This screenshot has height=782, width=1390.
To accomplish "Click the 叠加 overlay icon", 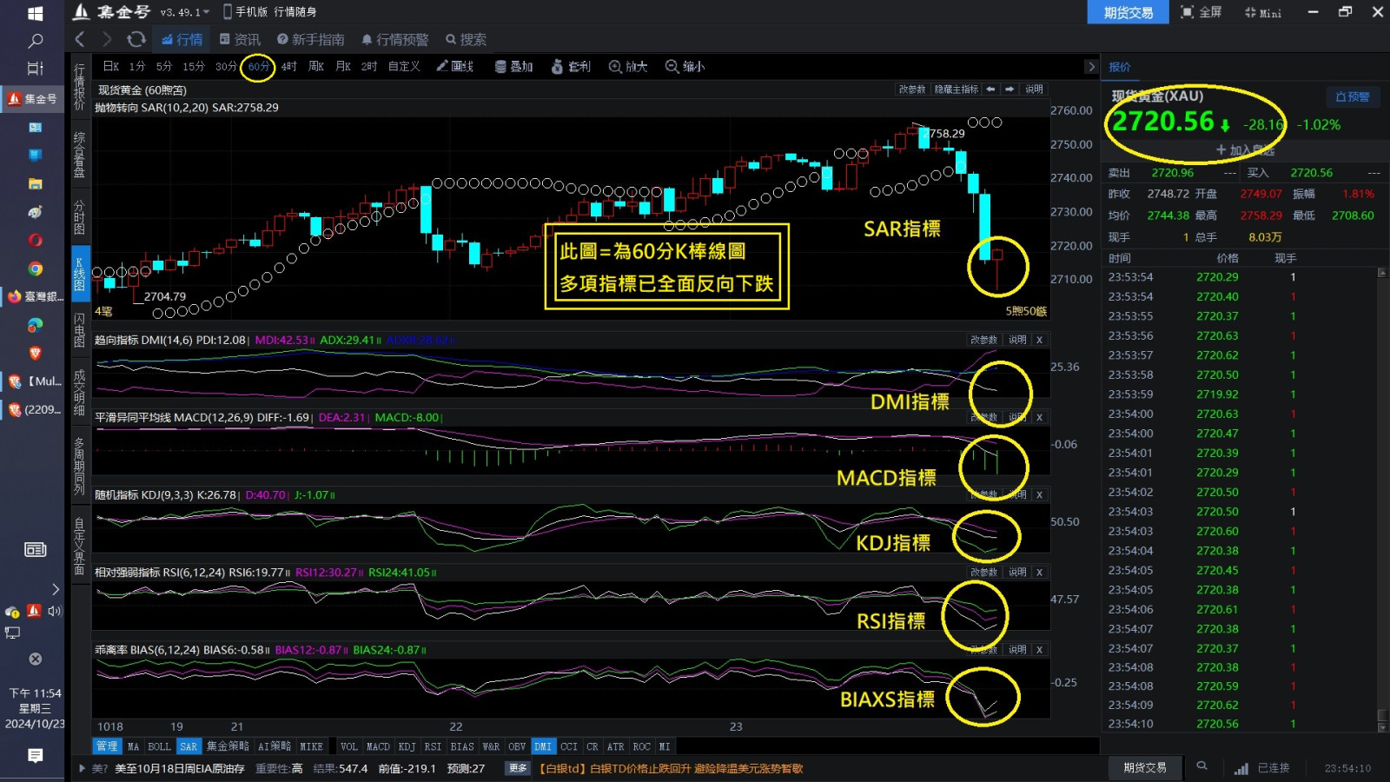I will [513, 66].
